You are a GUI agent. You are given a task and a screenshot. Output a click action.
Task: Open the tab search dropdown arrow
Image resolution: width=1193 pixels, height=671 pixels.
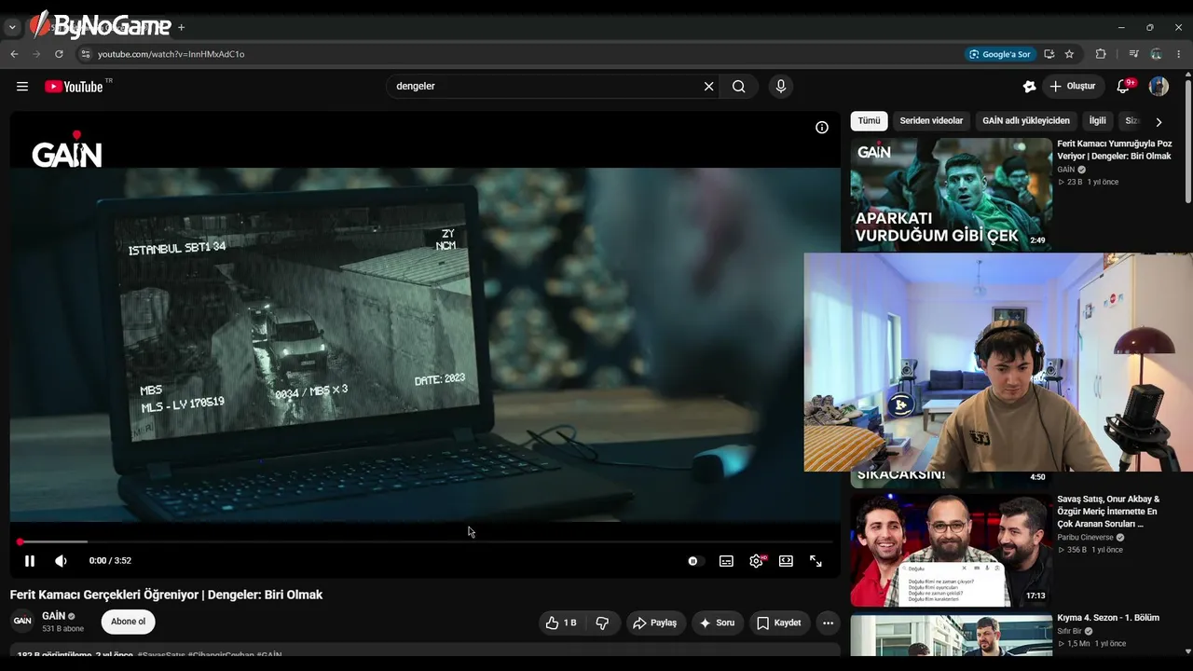pyautogui.click(x=12, y=27)
